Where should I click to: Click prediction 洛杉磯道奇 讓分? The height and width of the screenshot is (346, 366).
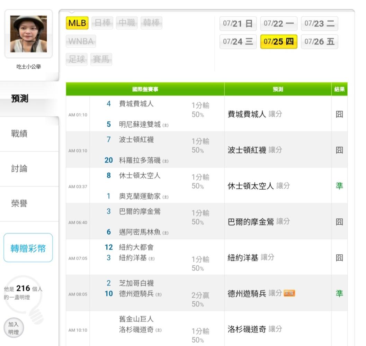255,329
